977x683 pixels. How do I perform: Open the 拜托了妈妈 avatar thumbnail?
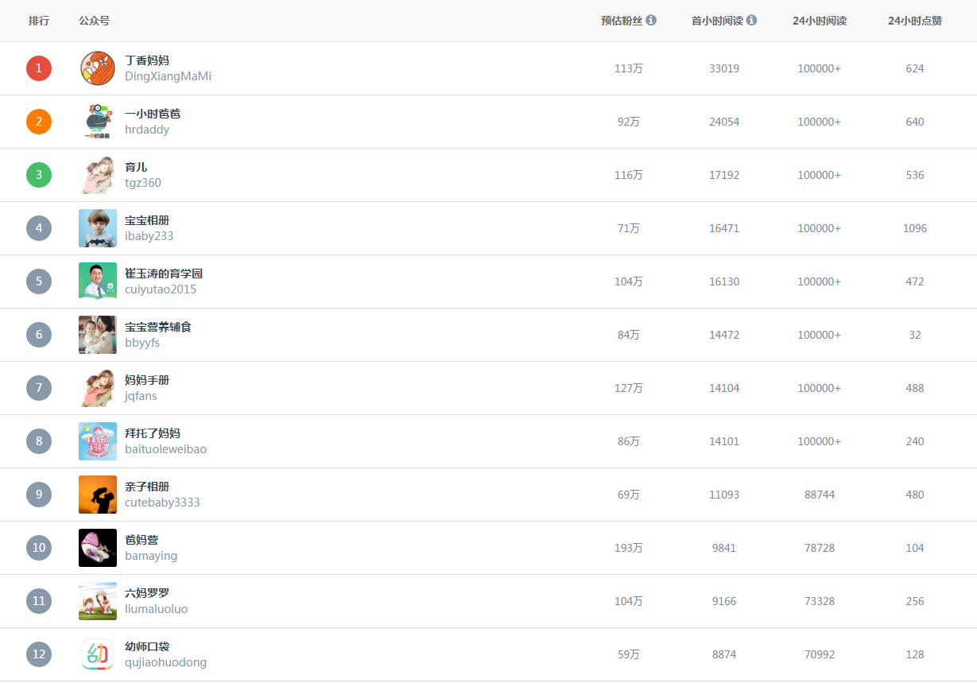click(98, 441)
